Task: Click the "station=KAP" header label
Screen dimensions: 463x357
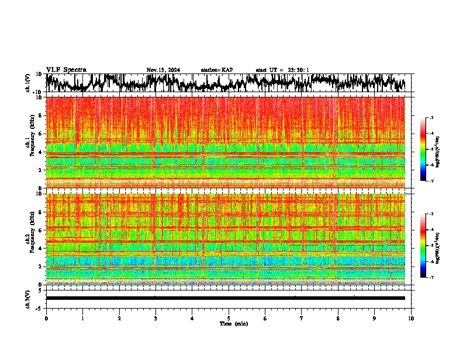Action: 217,70
